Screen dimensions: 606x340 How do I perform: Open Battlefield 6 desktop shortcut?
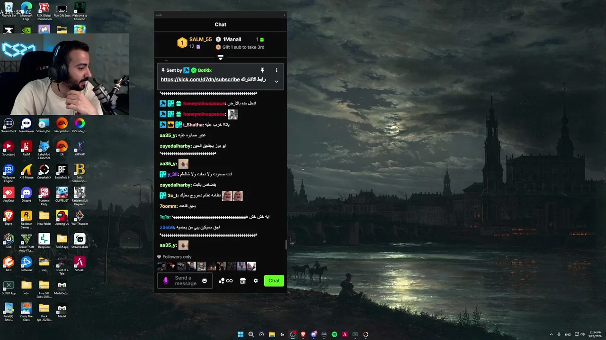[62, 172]
